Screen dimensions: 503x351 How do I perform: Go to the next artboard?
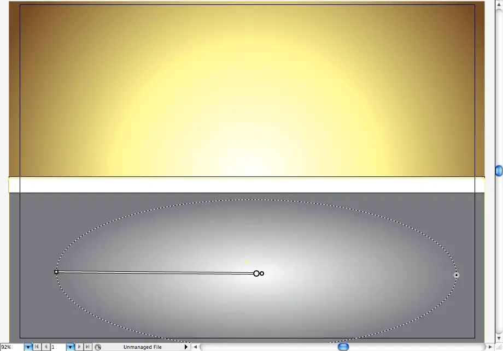point(79,347)
